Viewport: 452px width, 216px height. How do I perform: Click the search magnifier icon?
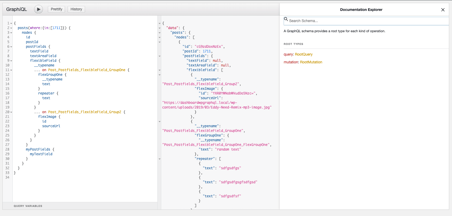coord(286,19)
